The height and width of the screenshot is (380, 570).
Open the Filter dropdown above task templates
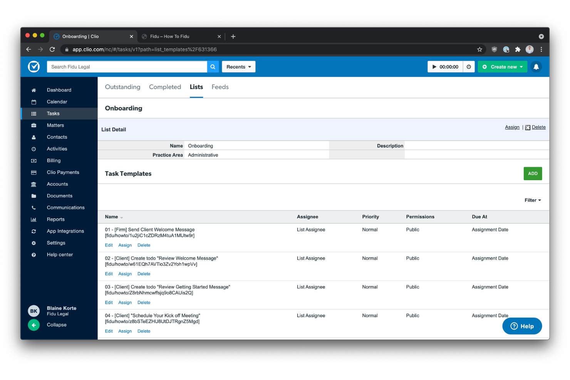click(x=532, y=200)
